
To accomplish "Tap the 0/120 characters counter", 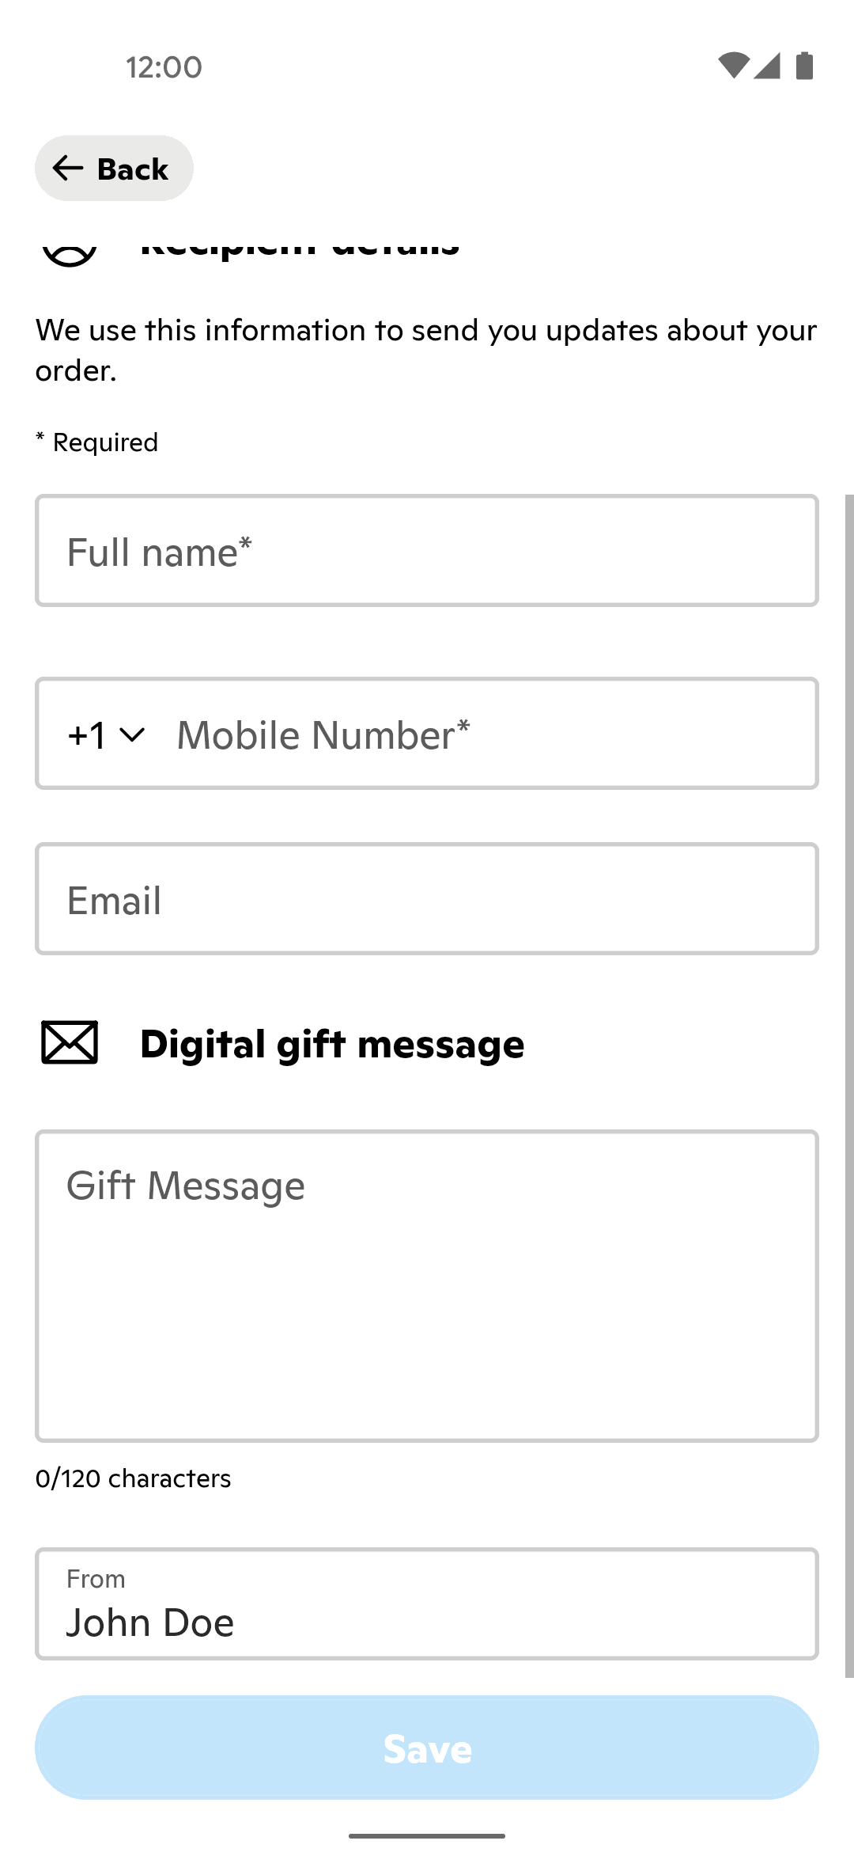I will (x=134, y=1478).
